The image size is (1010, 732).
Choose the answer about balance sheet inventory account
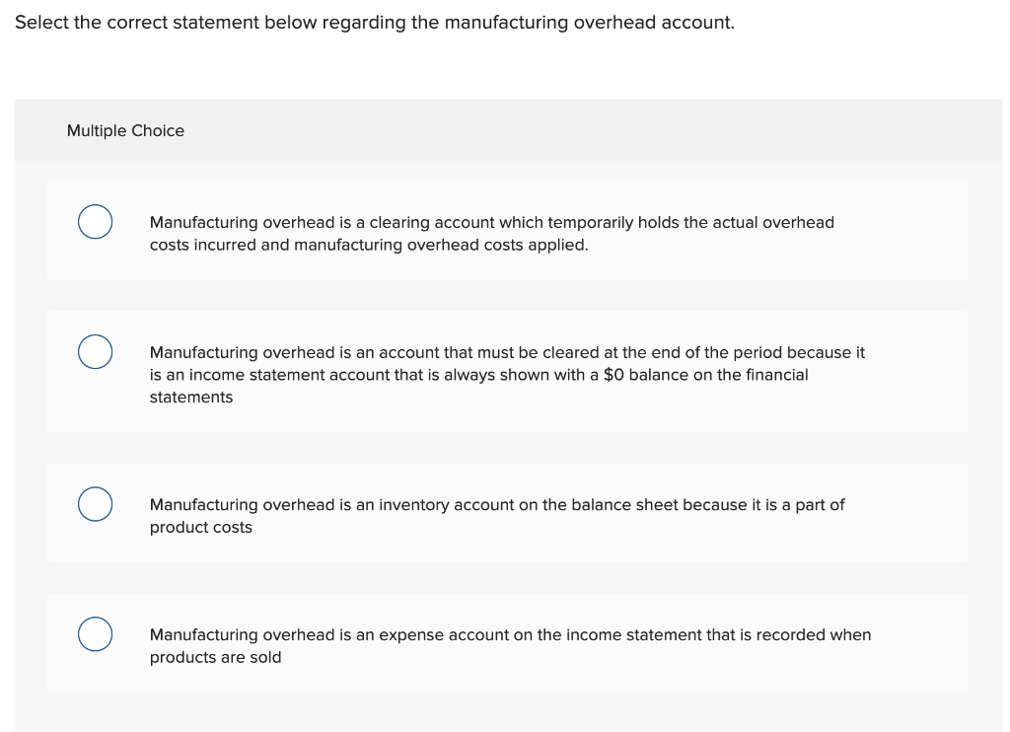point(496,515)
